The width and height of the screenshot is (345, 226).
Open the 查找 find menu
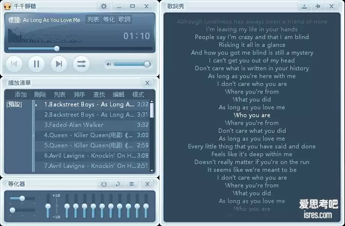99,95
